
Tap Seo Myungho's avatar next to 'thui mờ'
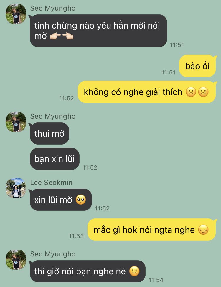coord(16,122)
